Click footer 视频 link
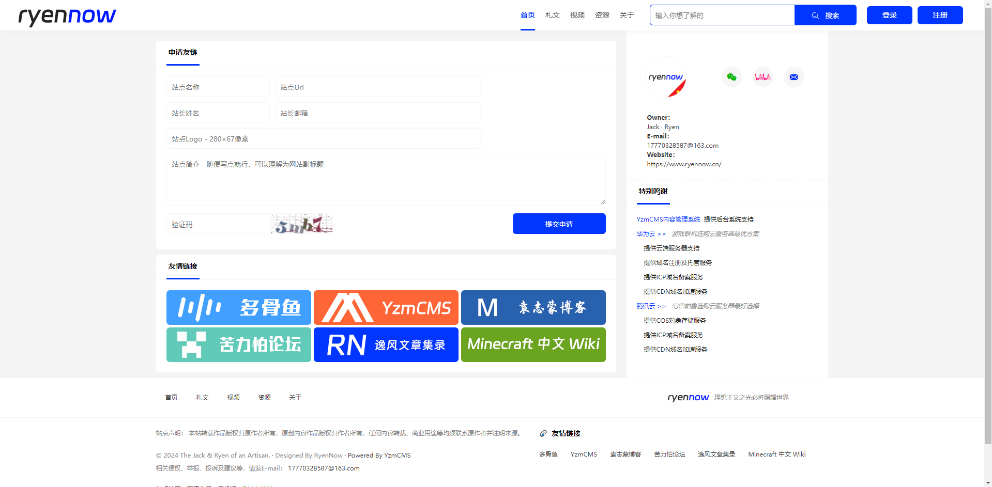992x487 pixels. tap(234, 397)
